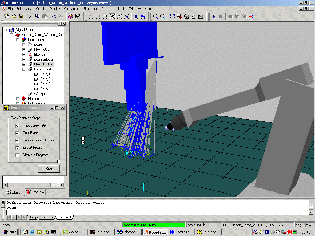Click the Redo arrow icon

pos(61,17)
